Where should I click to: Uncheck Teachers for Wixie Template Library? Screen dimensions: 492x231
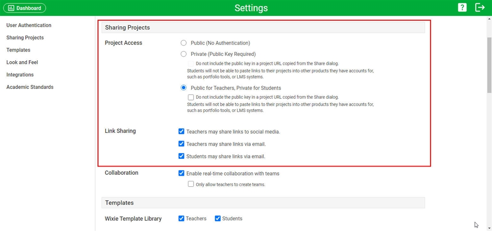[181, 218]
